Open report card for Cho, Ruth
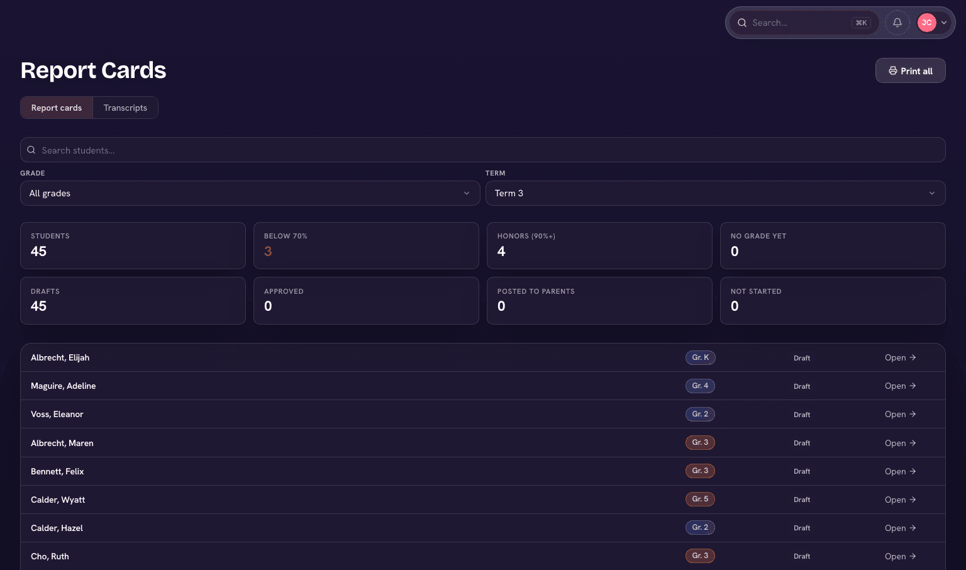The width and height of the screenshot is (966, 570). [x=901, y=556]
